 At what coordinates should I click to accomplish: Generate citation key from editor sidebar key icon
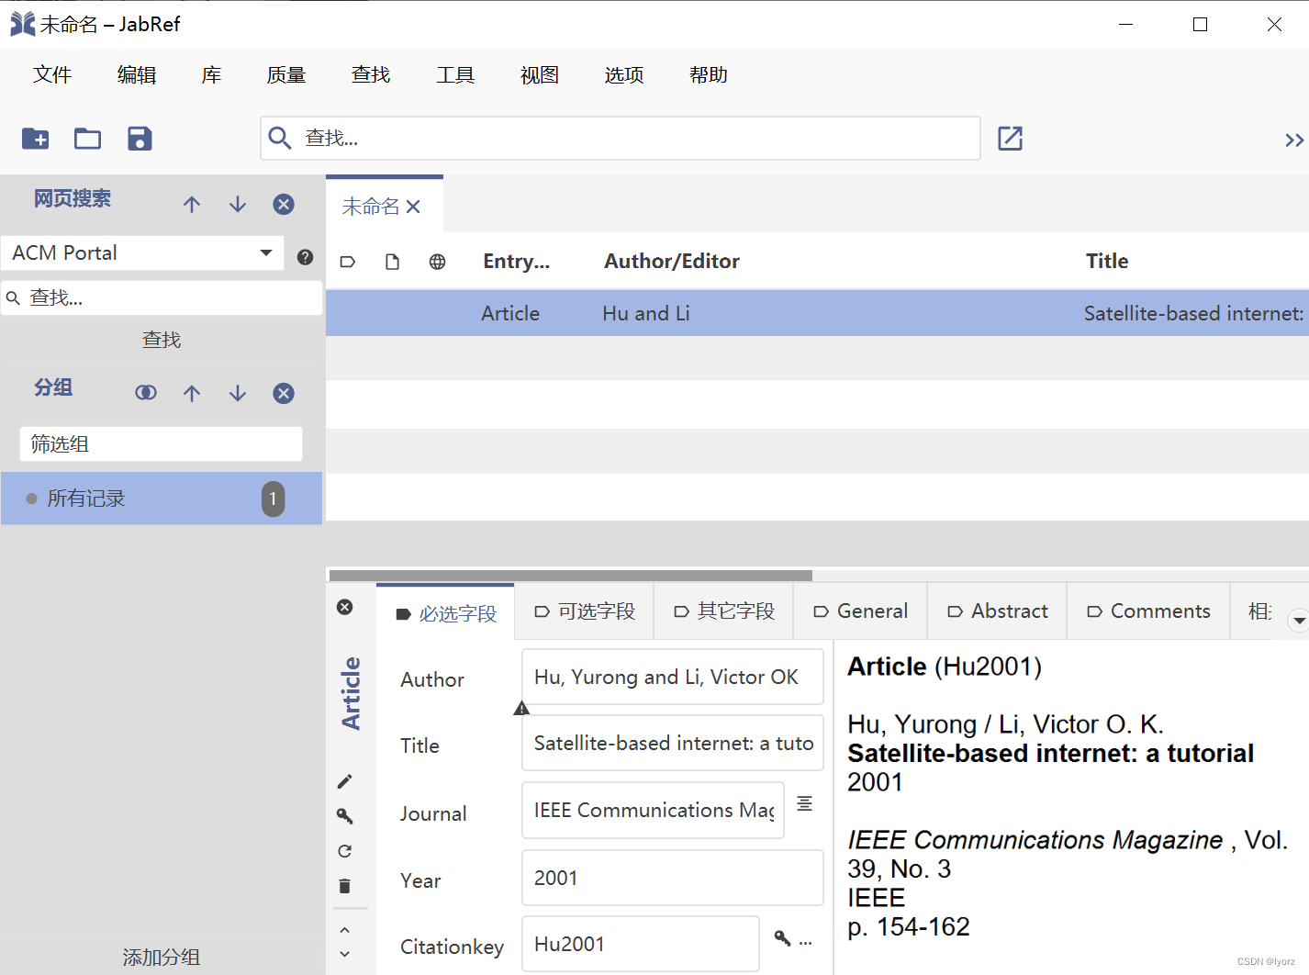345,816
